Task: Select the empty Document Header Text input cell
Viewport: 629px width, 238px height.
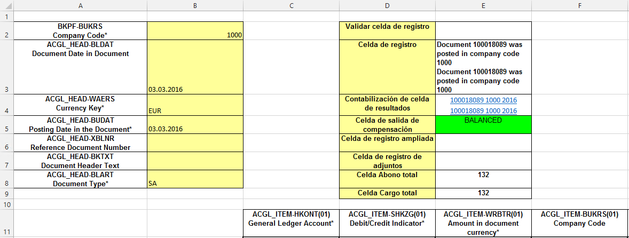Action: click(x=195, y=161)
